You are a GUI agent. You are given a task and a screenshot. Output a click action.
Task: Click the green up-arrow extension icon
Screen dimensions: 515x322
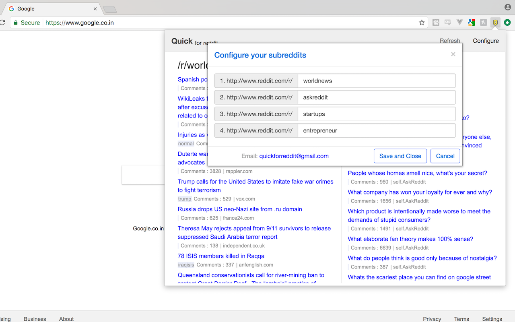click(x=507, y=23)
